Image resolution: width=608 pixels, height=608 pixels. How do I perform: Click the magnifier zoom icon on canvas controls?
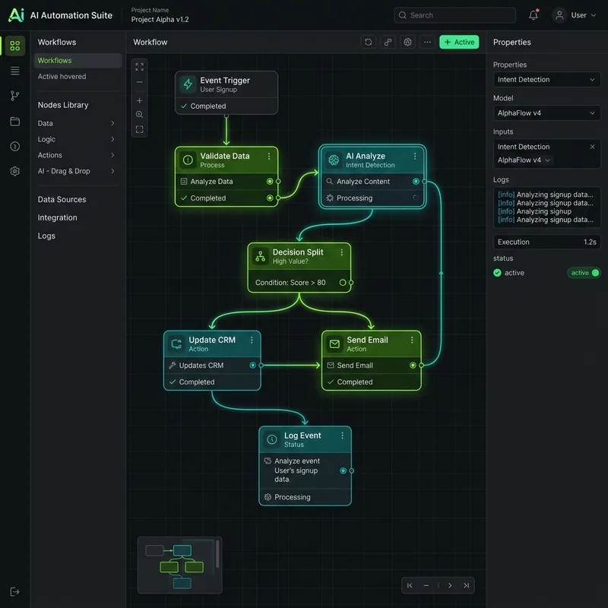tap(140, 115)
